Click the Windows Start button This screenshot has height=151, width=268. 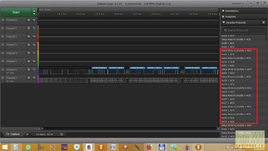[x=5, y=147]
